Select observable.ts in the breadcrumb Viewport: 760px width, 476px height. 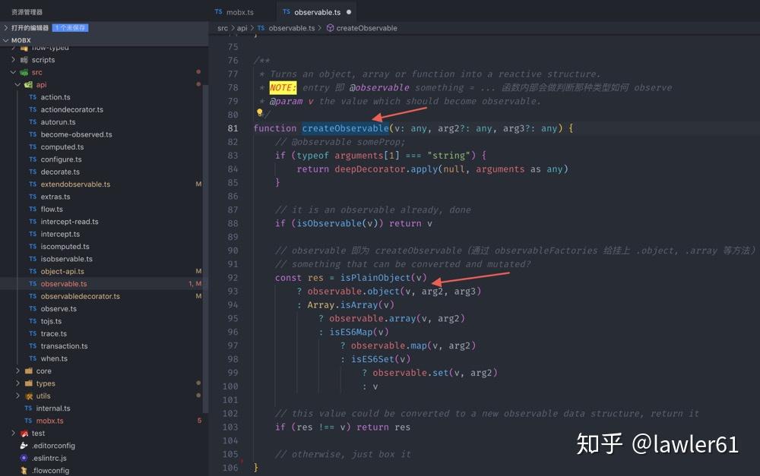(292, 28)
